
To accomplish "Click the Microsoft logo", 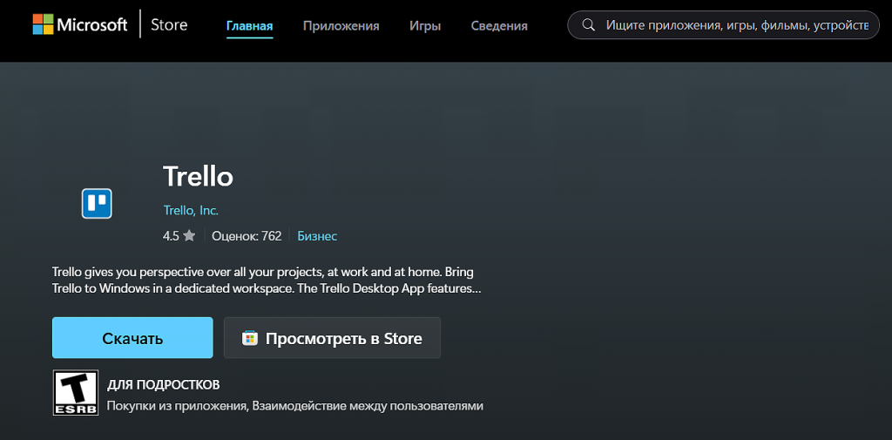I will coord(79,25).
